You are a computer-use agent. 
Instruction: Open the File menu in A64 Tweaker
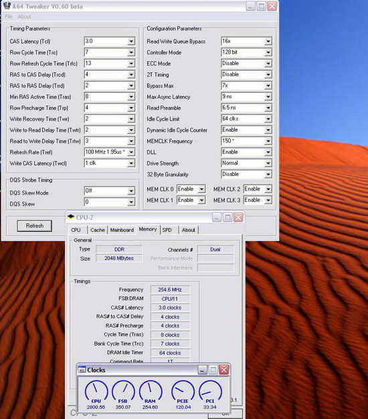pos(9,17)
